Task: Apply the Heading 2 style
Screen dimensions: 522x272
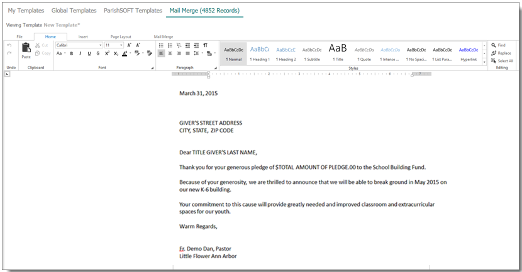Action: (286, 53)
